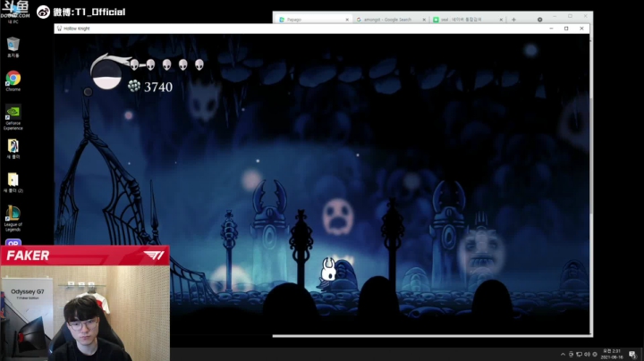This screenshot has height=361, width=644.
Task: Click the bearded ghost spirit on the right
Action: tap(481, 250)
